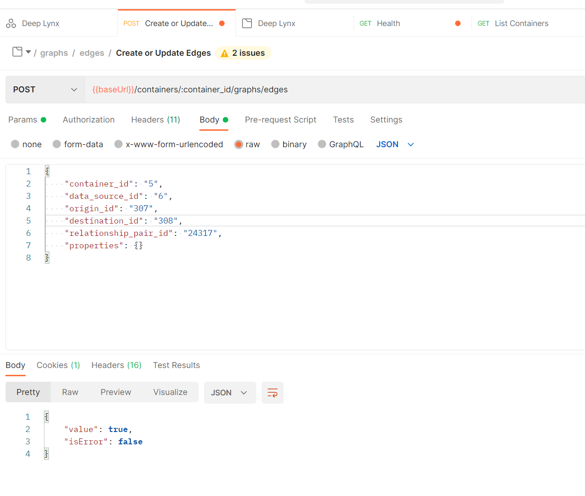This screenshot has height=496, width=585.
Task: Click unsaved dot on GET Health tab
Action: tap(458, 23)
